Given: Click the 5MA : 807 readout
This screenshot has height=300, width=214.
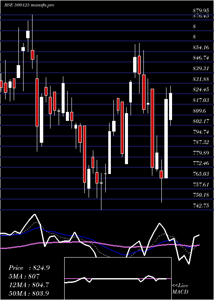Looking at the screenshot, I should 24,276.
